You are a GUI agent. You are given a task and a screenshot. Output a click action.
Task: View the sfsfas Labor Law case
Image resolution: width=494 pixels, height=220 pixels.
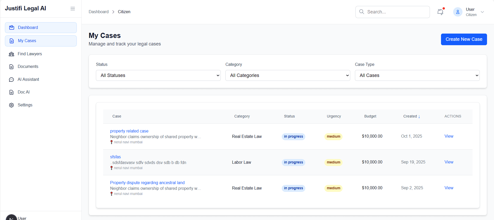coord(449,162)
